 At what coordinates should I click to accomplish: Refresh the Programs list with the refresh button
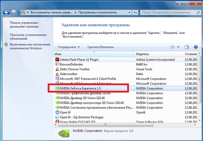tap(135, 12)
